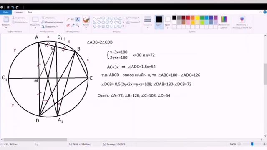Choose the Triangle shape

pos(120,18)
